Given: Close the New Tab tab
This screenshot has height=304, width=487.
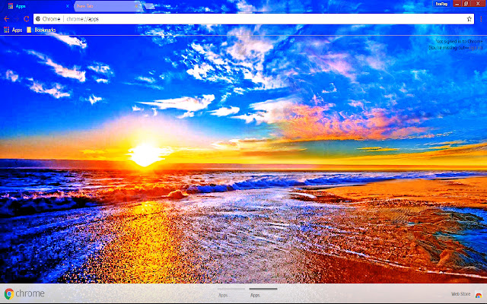Looking at the screenshot, I should [136, 6].
